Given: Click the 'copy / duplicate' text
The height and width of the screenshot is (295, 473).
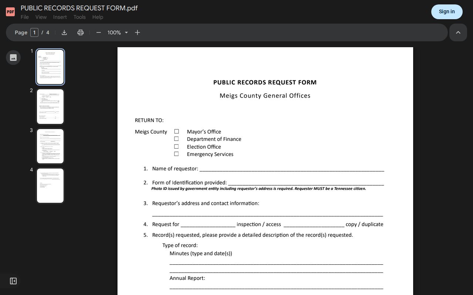Looking at the screenshot, I should 364,224.
